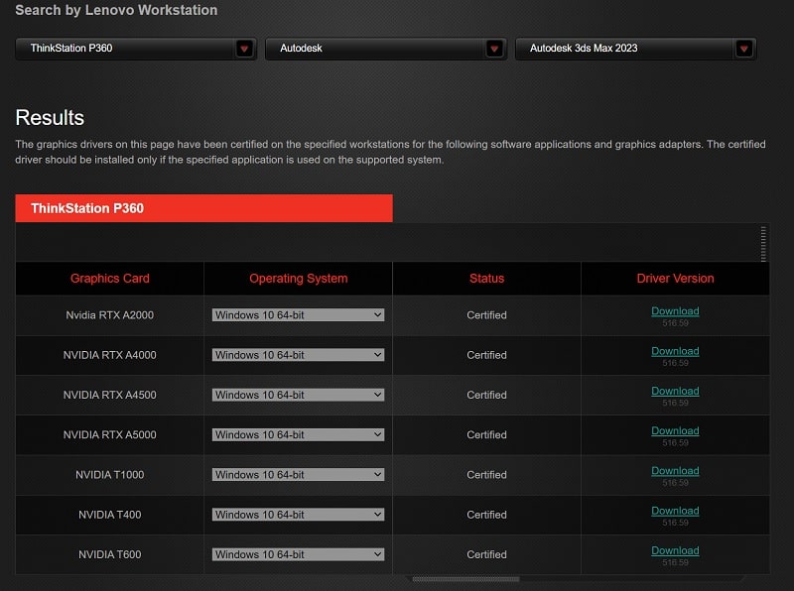
Task: Open OS dropdown for NVIDIA RTX A4500
Action: [x=298, y=396]
